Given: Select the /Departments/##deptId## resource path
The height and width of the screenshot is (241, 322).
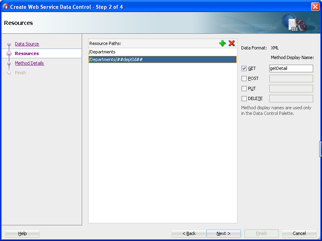Looking at the screenshot, I should (x=163, y=59).
